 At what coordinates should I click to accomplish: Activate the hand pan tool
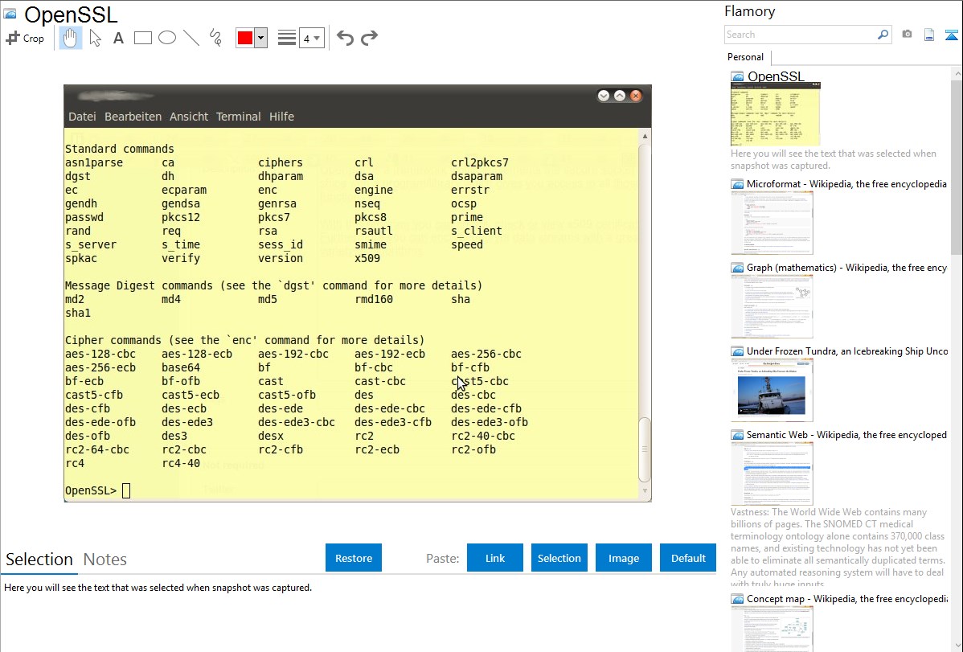click(71, 38)
